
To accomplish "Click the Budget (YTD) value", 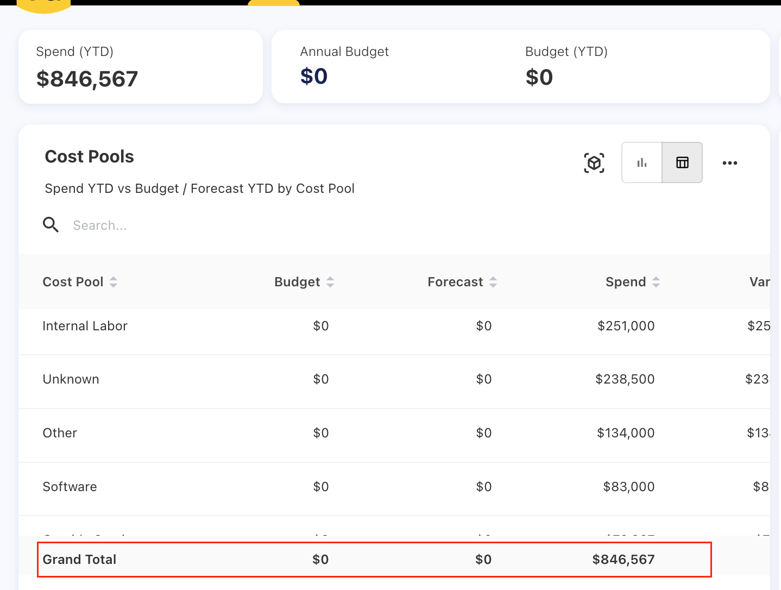I will click(539, 78).
